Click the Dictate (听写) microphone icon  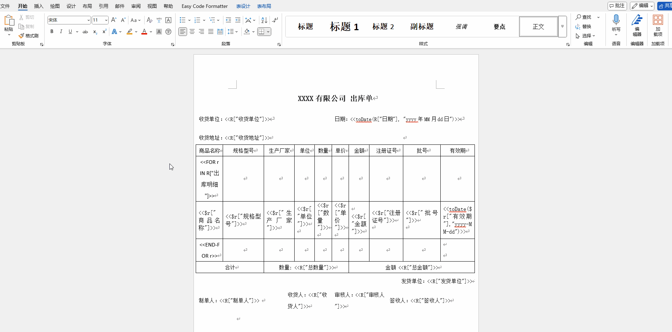[x=616, y=21]
